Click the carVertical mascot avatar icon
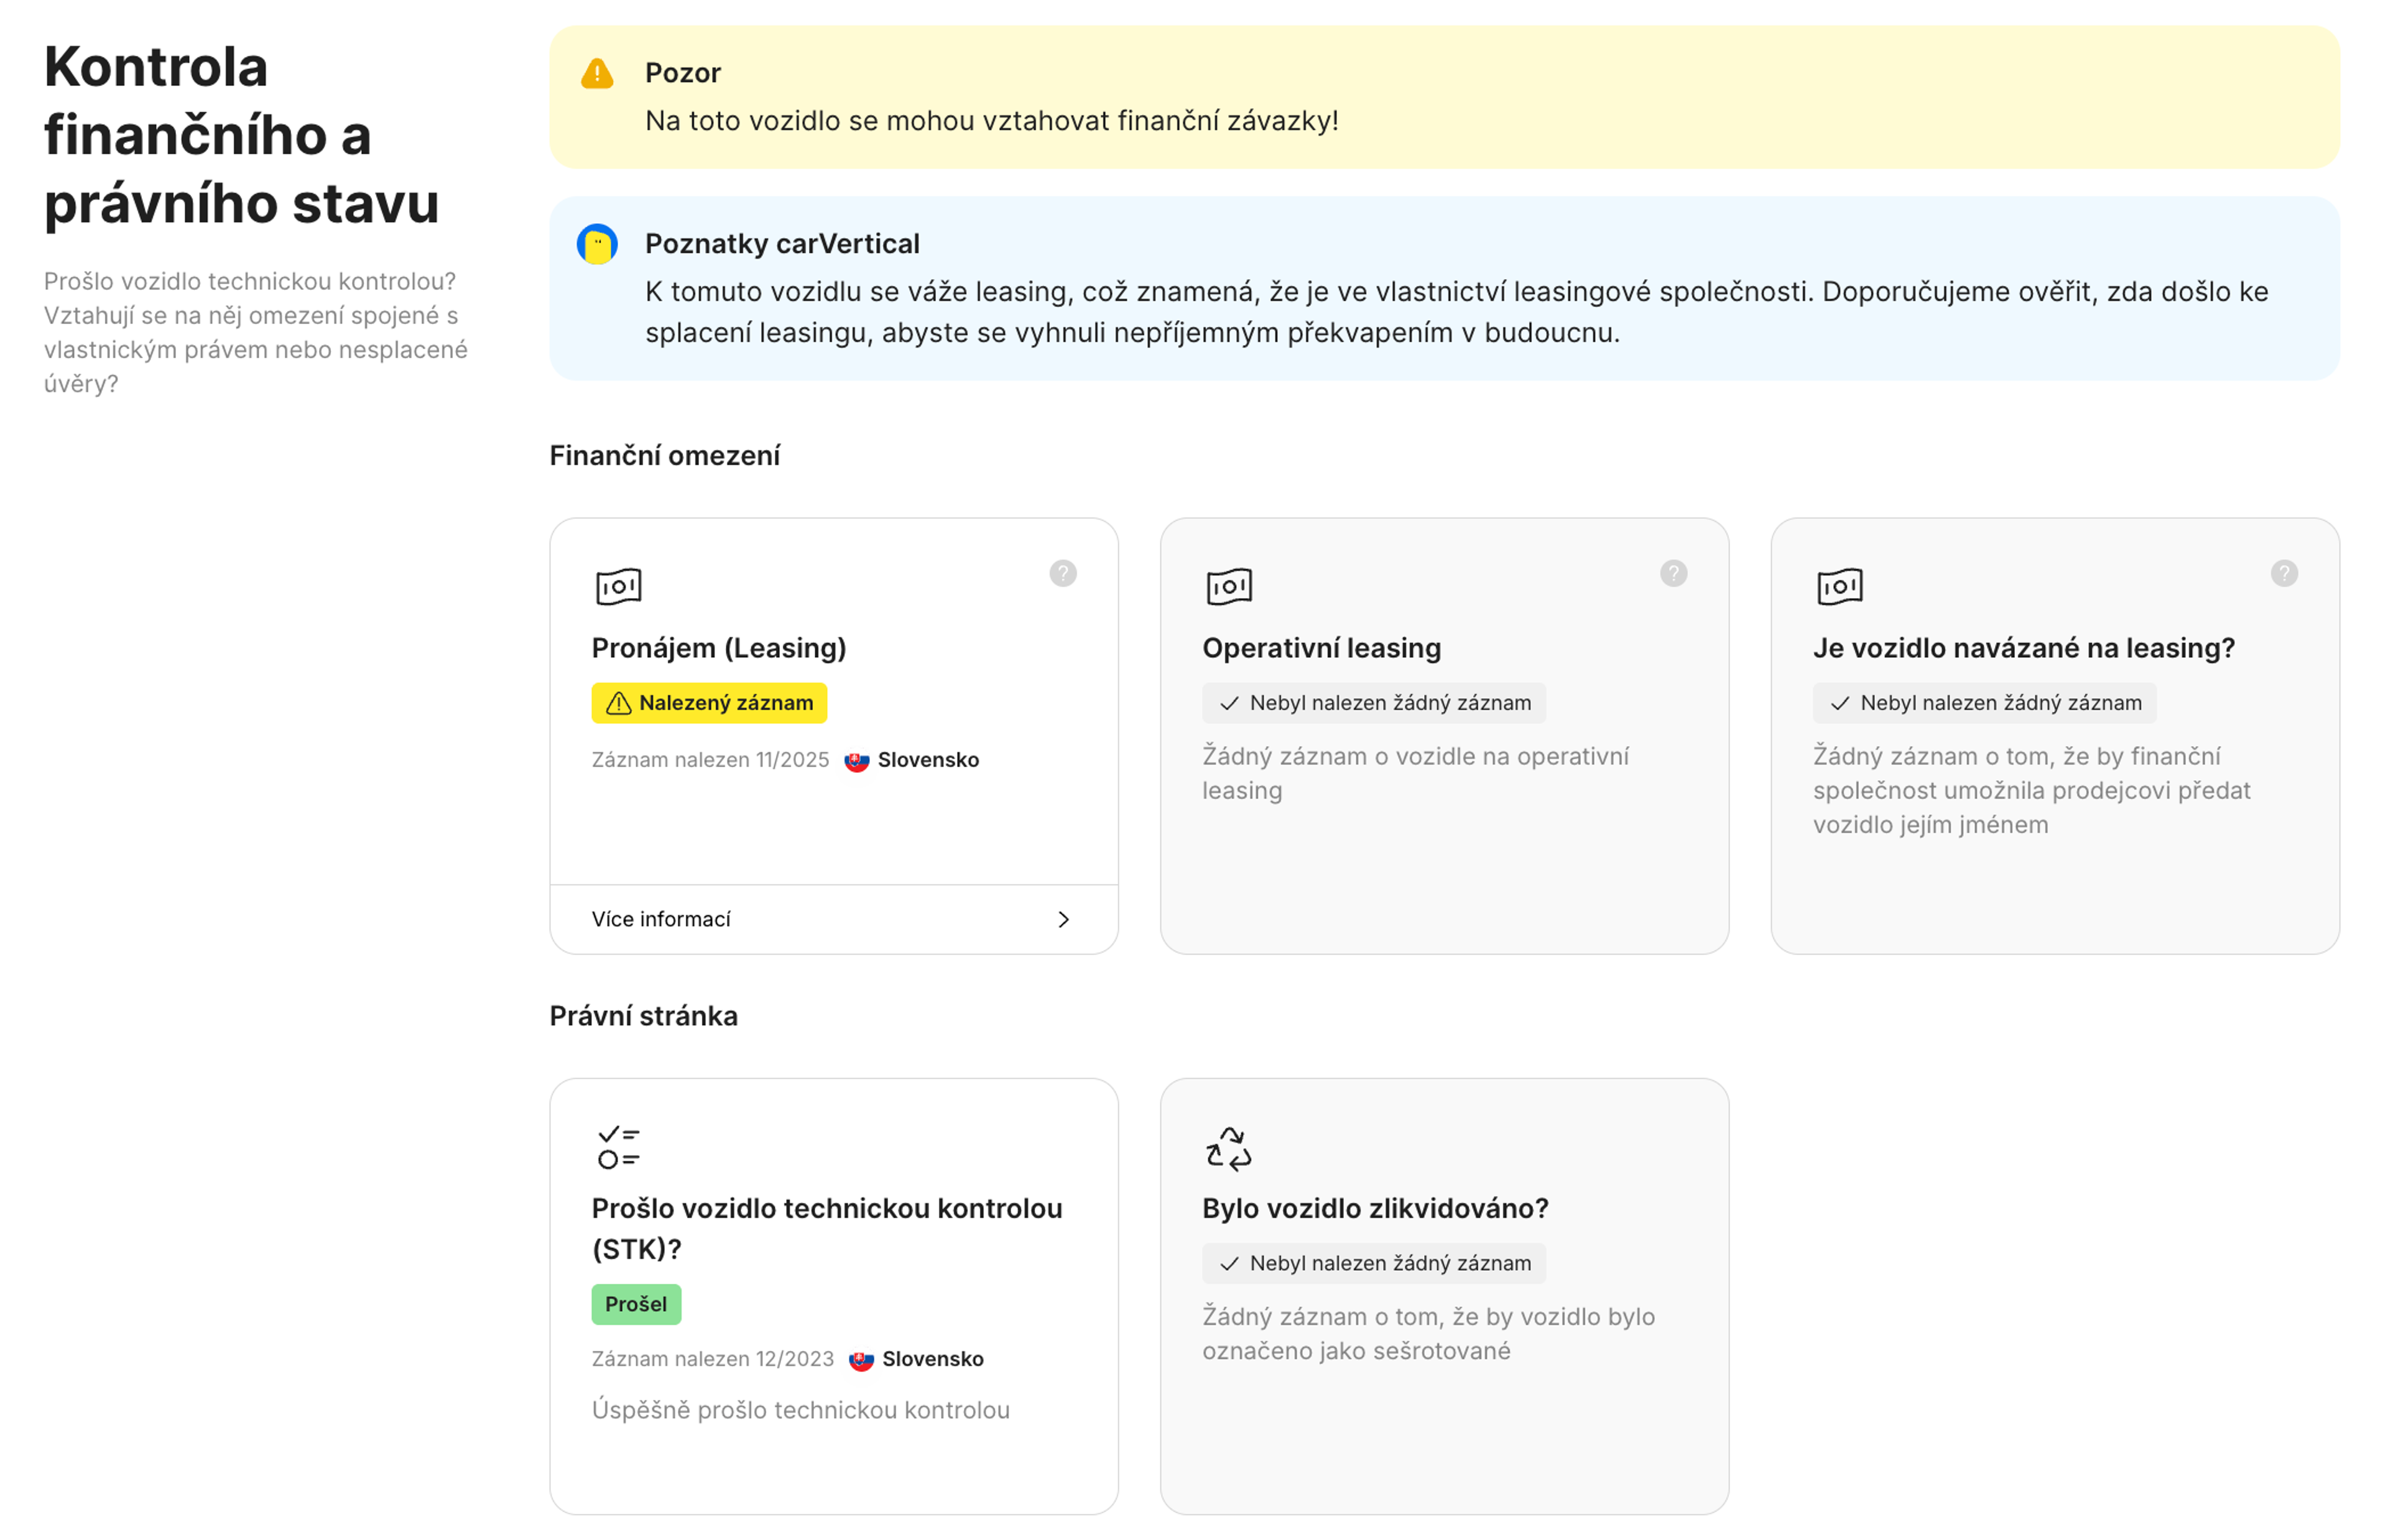This screenshot has width=2388, height=1540. tap(597, 244)
